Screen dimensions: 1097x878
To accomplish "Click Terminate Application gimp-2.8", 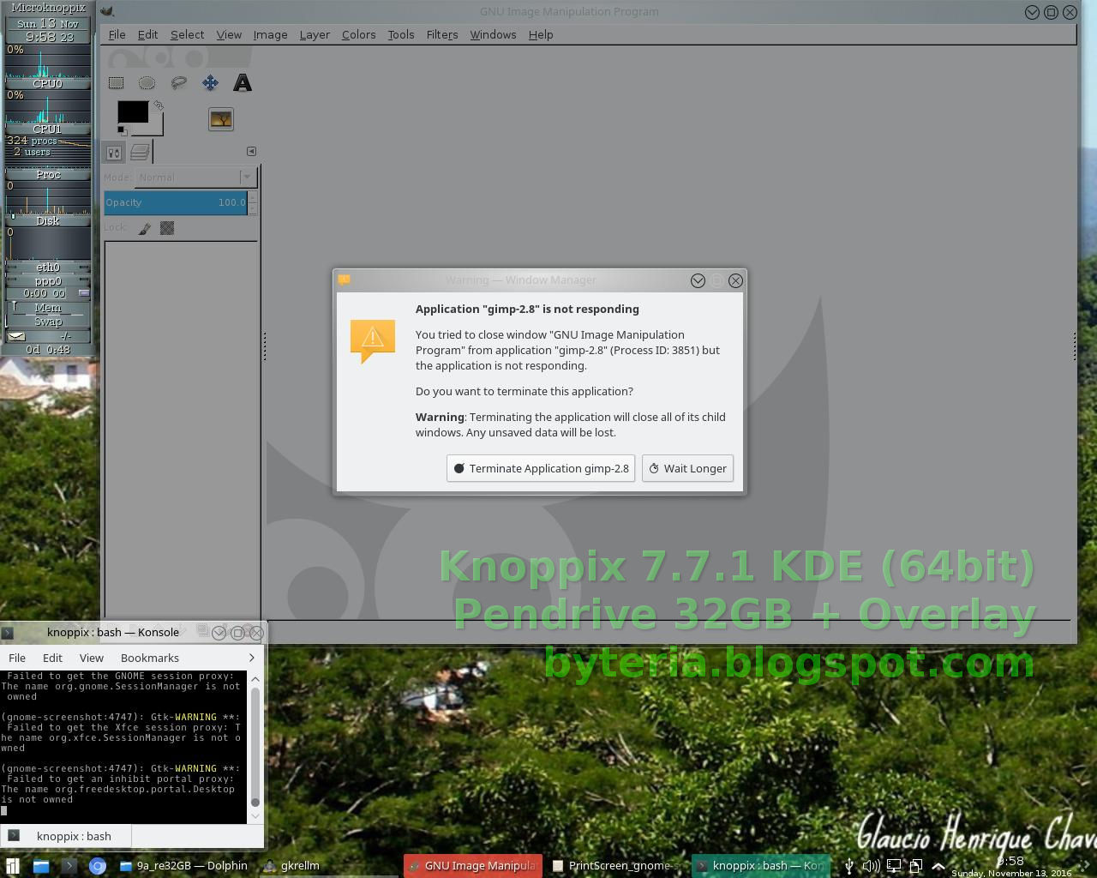I will click(x=541, y=468).
